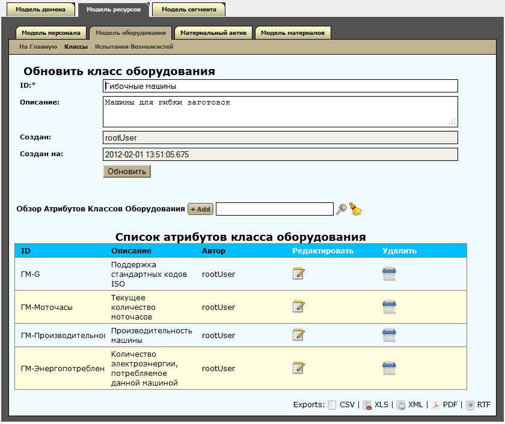Click description Текущее количество моточасов
Screen dimensions: 505x424
pyautogui.click(x=133, y=307)
